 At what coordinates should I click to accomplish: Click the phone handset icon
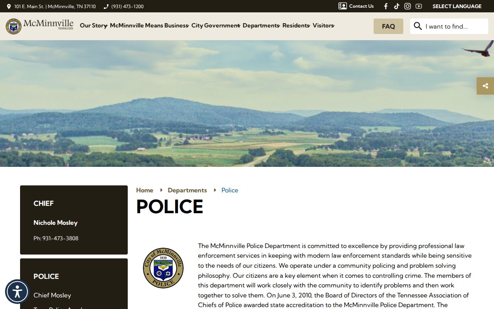pyautogui.click(x=106, y=7)
